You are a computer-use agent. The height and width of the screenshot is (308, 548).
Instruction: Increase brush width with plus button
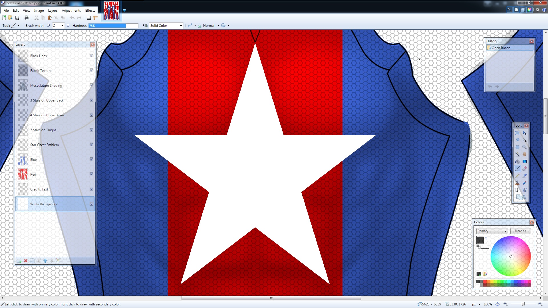(68, 25)
